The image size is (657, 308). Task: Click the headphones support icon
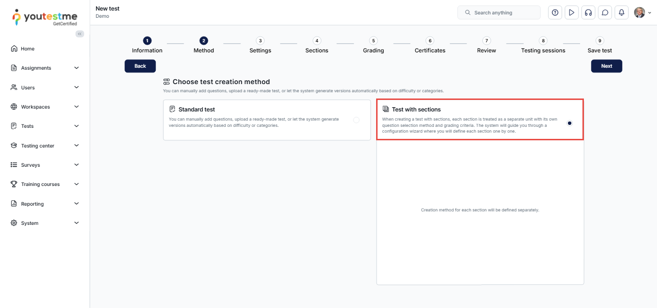[x=588, y=12]
